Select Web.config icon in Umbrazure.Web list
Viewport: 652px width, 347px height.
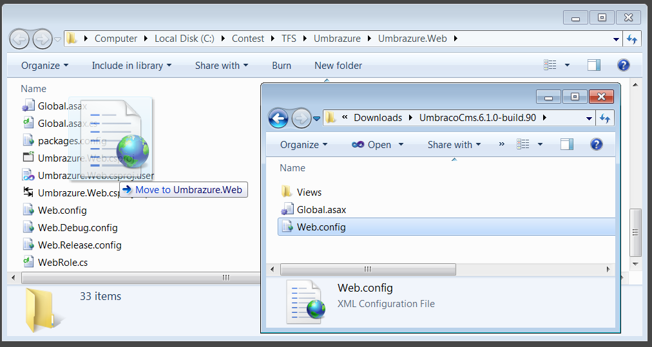point(28,210)
